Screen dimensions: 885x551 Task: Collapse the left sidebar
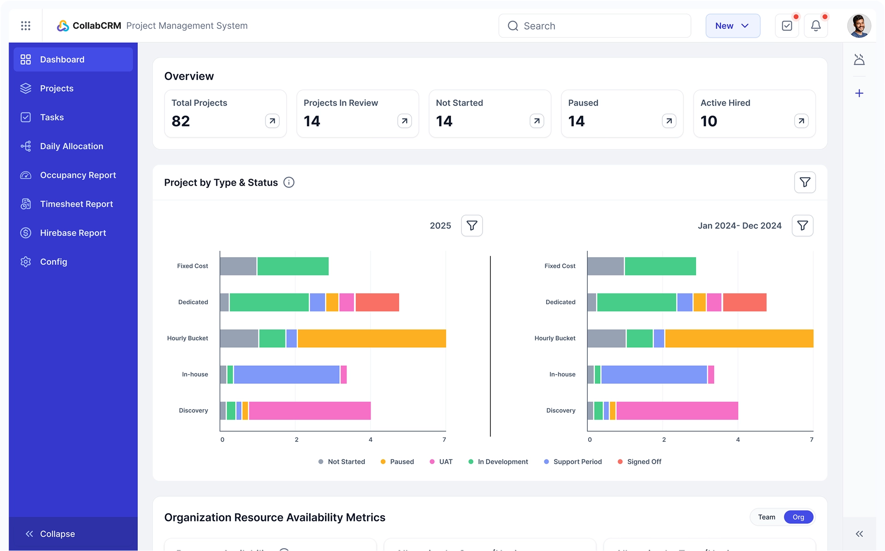[51, 533]
